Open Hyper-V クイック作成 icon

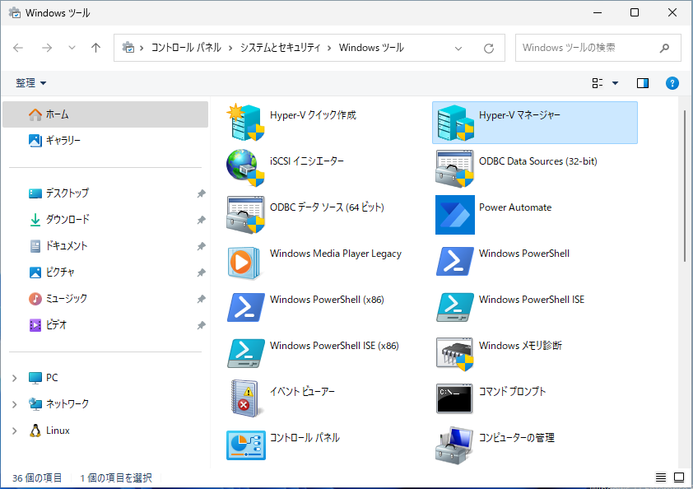246,123
